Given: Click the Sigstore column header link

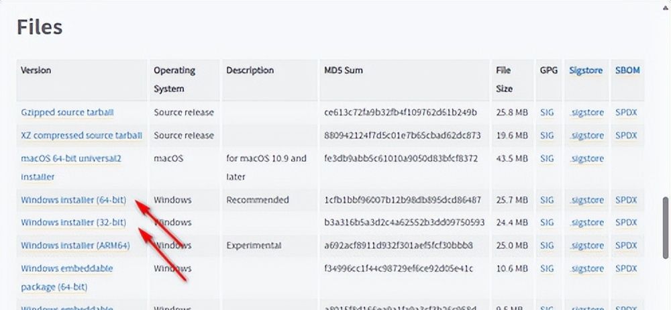Looking at the screenshot, I should click(586, 70).
